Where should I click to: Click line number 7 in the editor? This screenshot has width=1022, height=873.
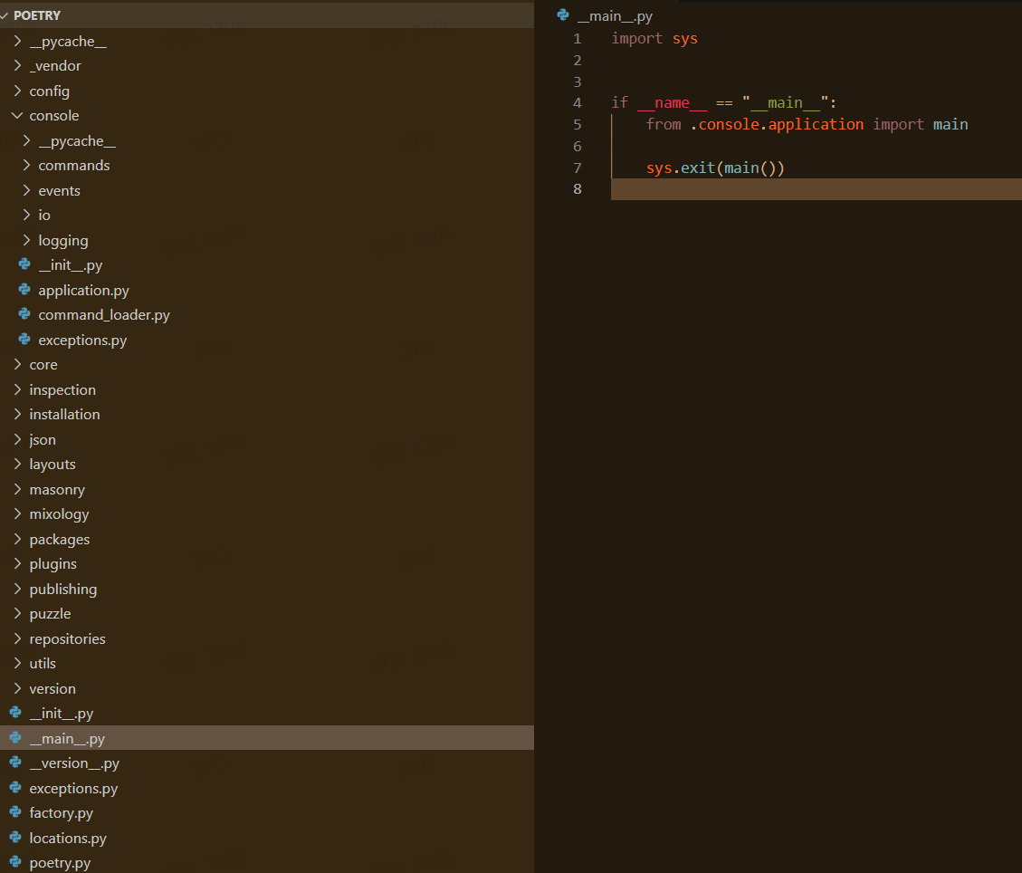tap(577, 168)
